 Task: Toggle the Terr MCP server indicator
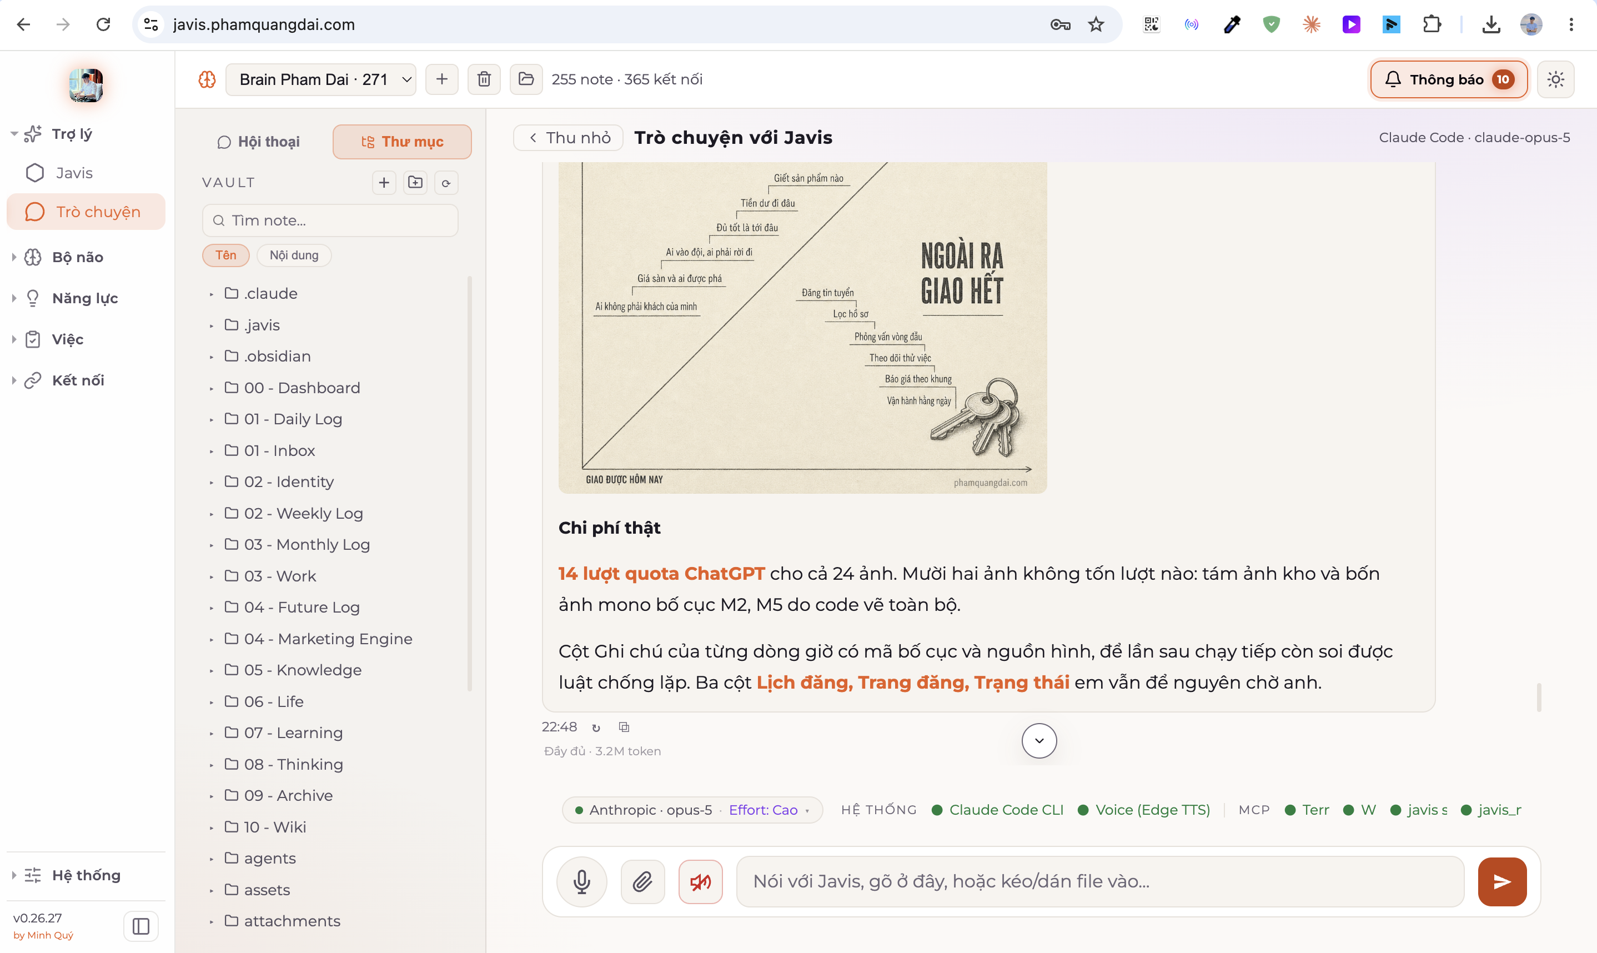tap(1307, 810)
